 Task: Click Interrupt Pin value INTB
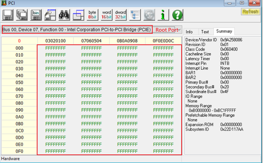coord(225,63)
